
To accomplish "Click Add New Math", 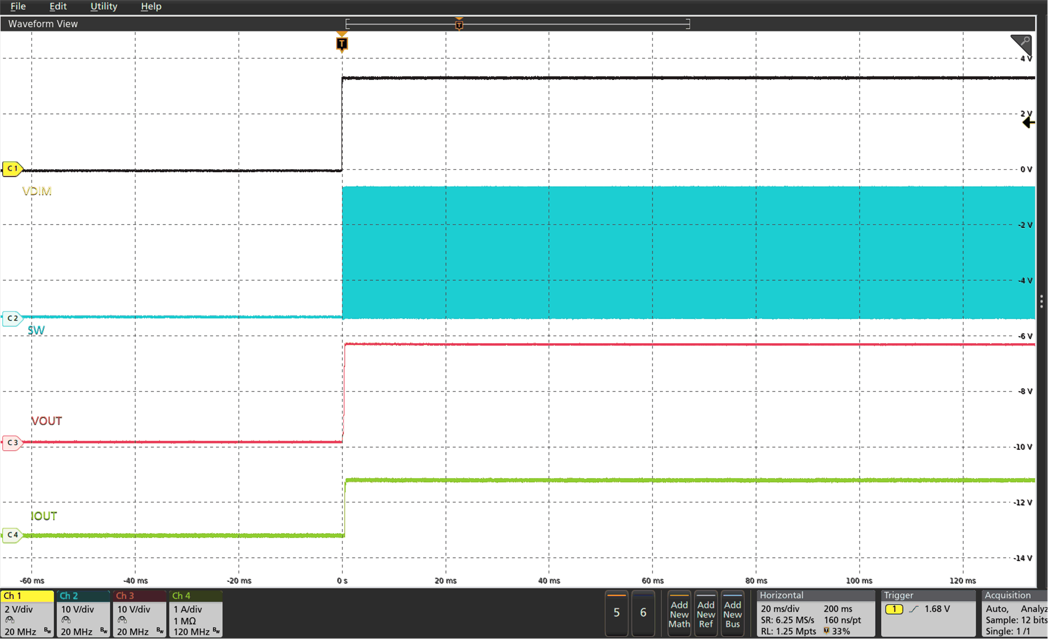I will 679,614.
